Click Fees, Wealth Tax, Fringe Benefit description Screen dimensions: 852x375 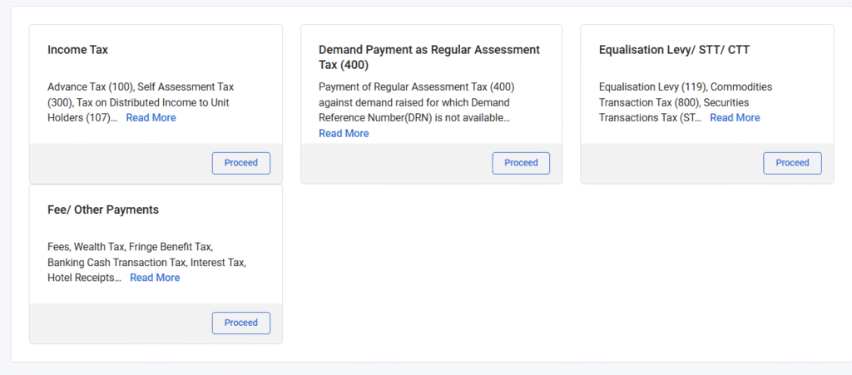click(x=146, y=262)
